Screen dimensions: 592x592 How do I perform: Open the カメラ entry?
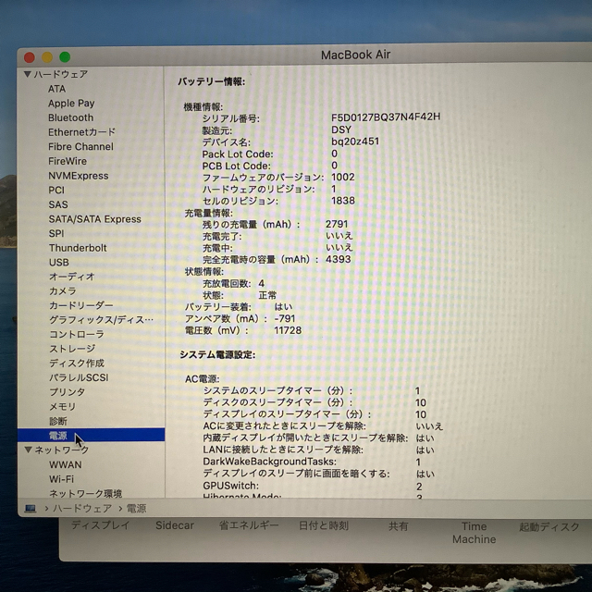tap(63, 291)
